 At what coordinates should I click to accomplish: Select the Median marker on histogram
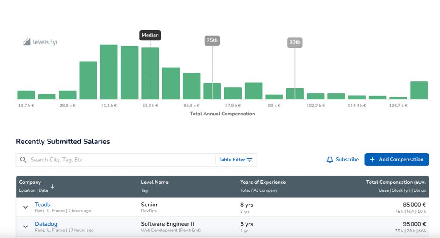click(x=150, y=35)
